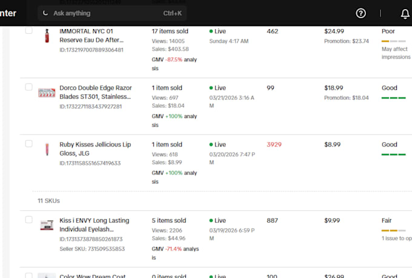Click the $24.99 price of IMMORTAL NYC
The width and height of the screenshot is (412, 278).
pyautogui.click(x=334, y=31)
